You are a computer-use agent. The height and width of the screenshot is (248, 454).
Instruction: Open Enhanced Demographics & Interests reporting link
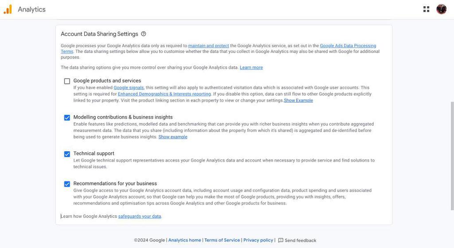click(164, 94)
